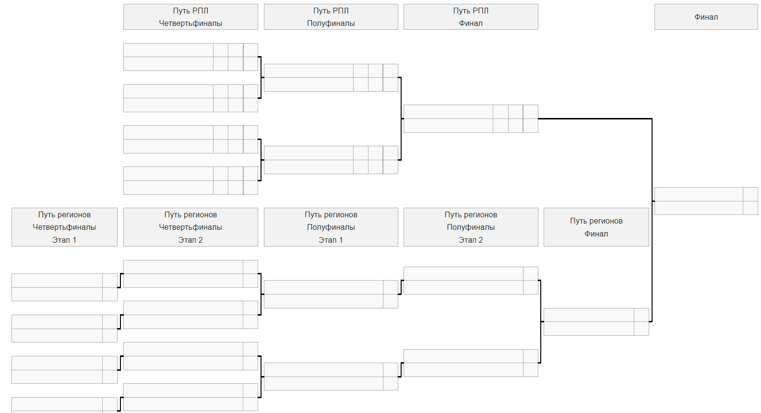Click the 'Путь РПЛ Полуфиналы' column header
Viewport: 761px width, 413px height.
pos(331,17)
